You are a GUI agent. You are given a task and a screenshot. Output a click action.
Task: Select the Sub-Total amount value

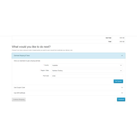tap(122, 38)
